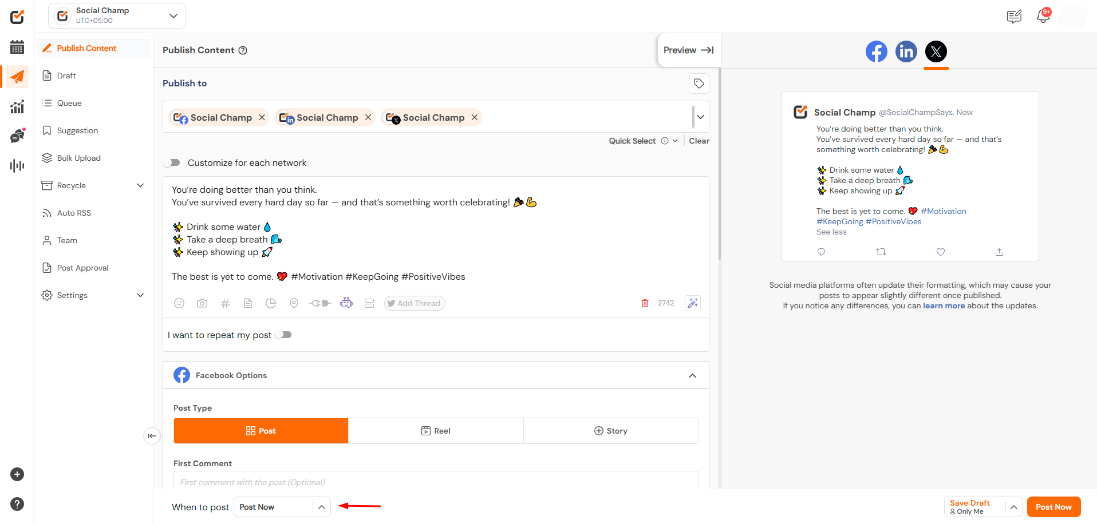
Task: Click the learn more link
Action: coord(944,305)
